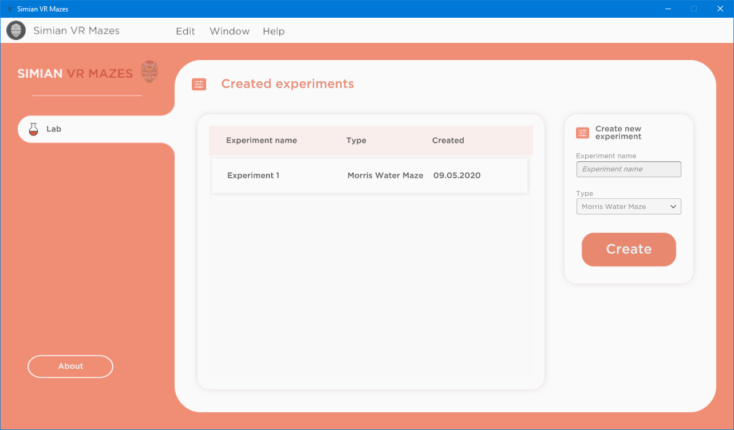
Task: Open the Edit menu
Action: (x=185, y=31)
